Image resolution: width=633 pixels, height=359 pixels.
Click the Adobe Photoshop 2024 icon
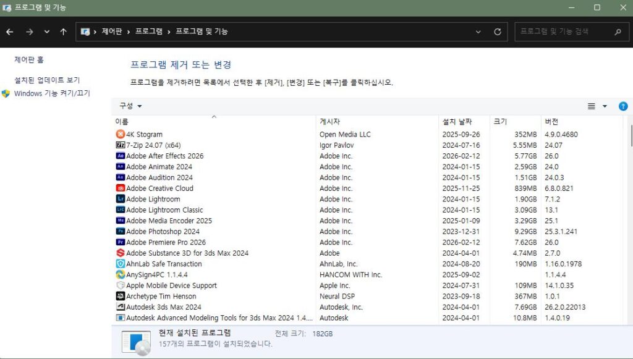click(x=121, y=231)
